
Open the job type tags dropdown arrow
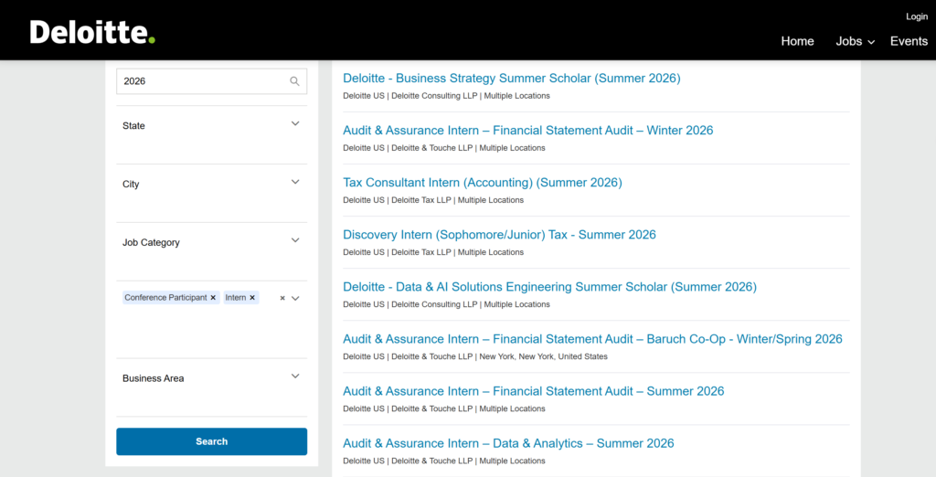(x=295, y=299)
